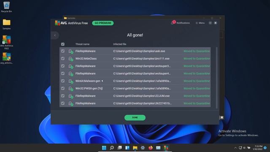This screenshot has height=152, width=270.
Task: Click the quarantine icon for wotsuper4 row
Action: pyautogui.click(x=71, y=73)
